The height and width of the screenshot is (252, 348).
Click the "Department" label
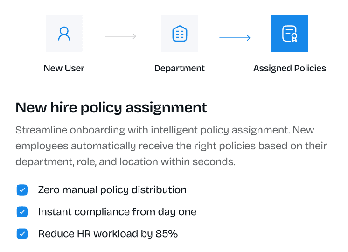[180, 69]
